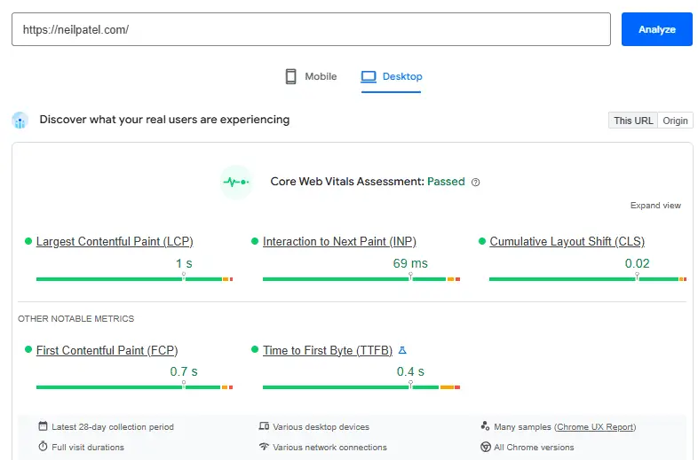Focus the URL input field with neilpatel.com
Screen dimensions: 698x460
pos(311,29)
